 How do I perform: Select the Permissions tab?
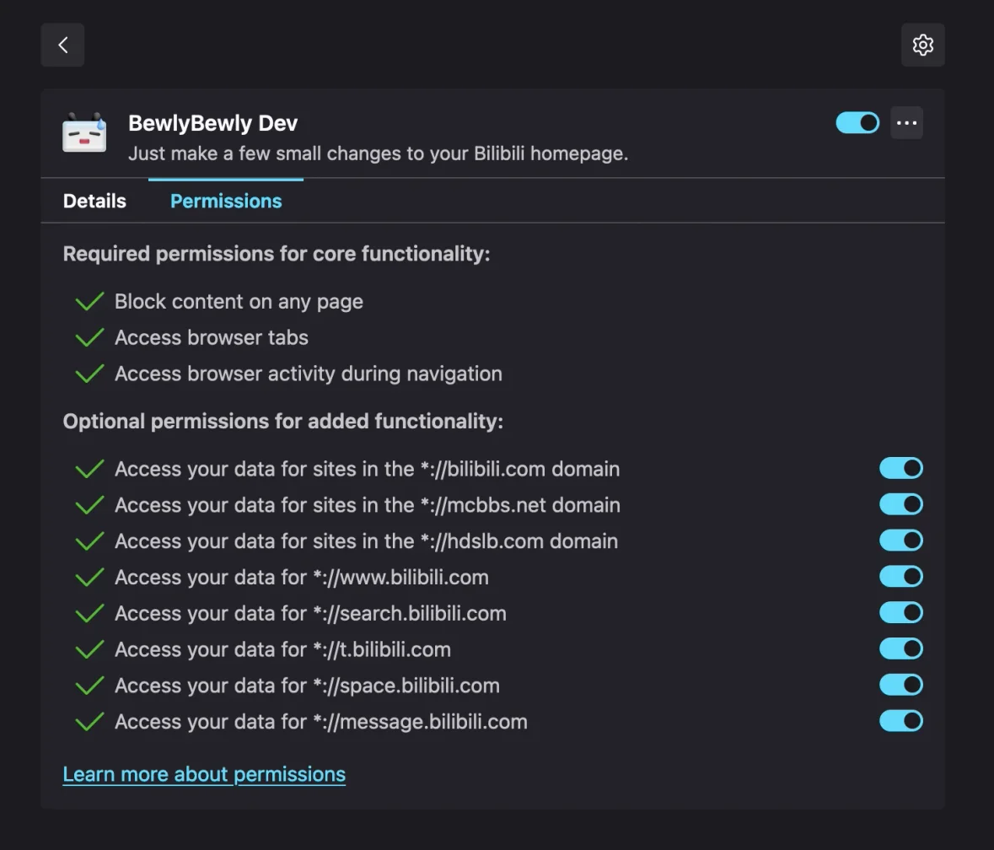[x=226, y=201]
